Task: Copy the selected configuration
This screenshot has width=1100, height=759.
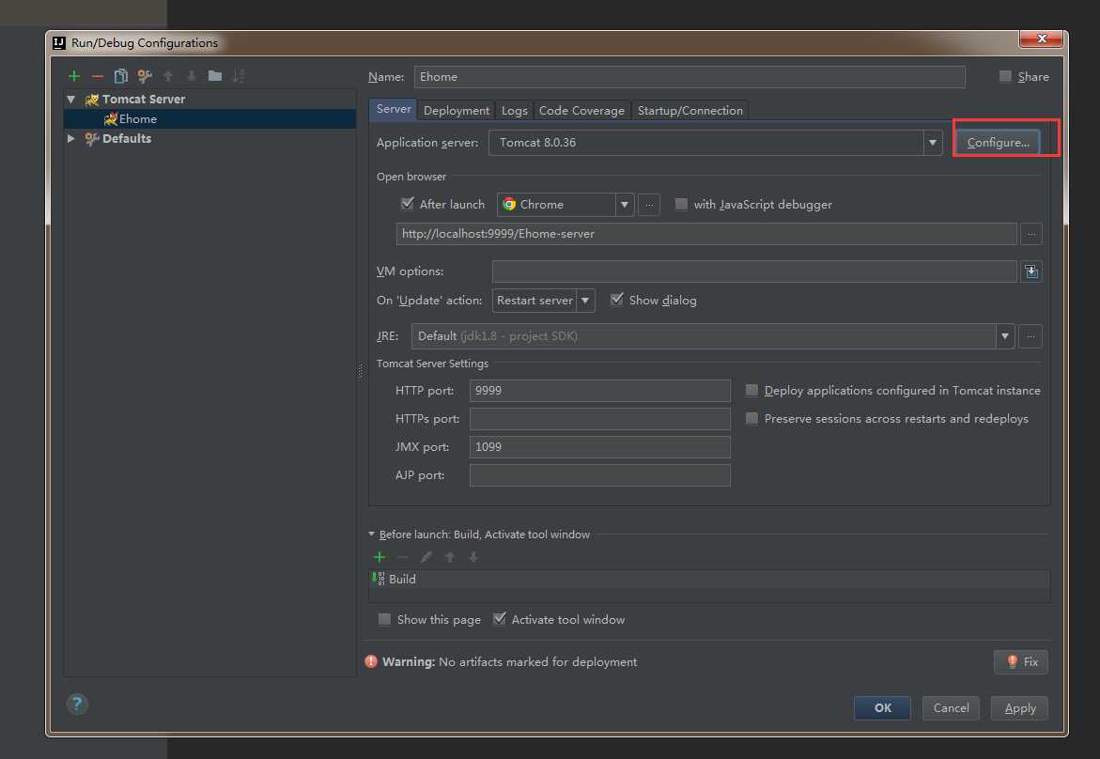Action: point(120,76)
